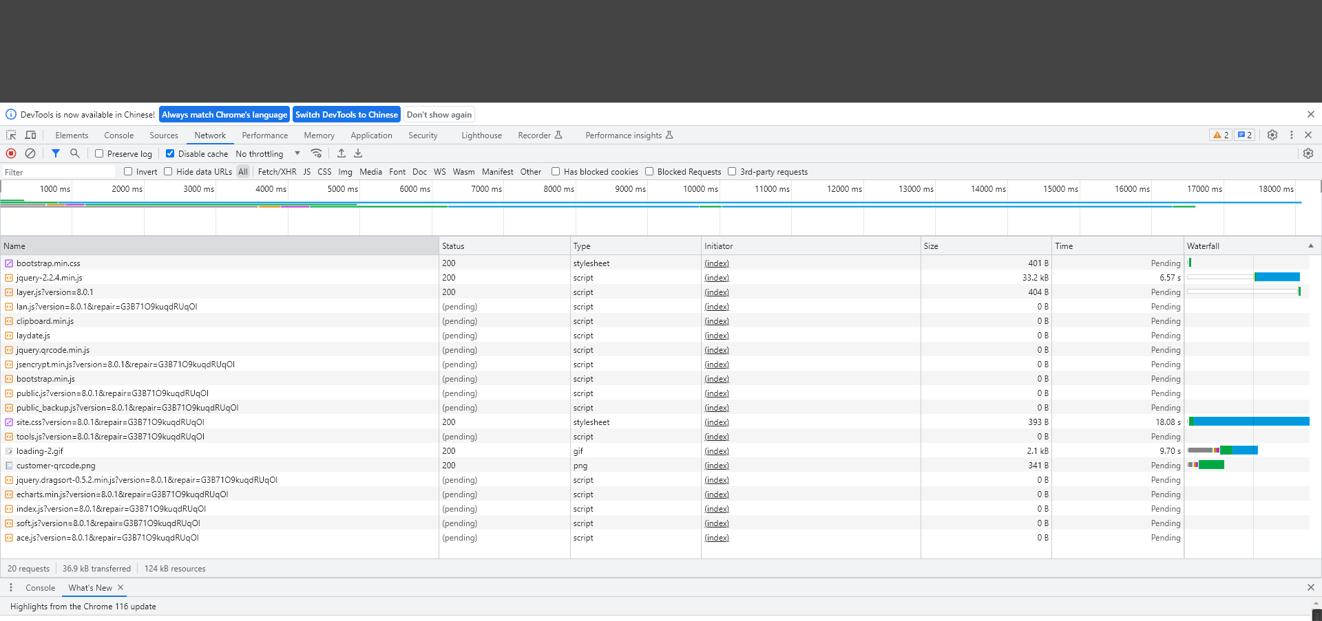This screenshot has height=621, width=1322.
Task: Open the Console drawer tab
Action: point(41,587)
